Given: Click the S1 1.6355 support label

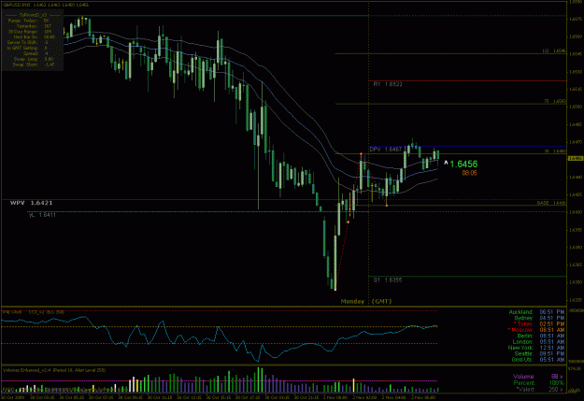Looking at the screenshot, I should [388, 279].
